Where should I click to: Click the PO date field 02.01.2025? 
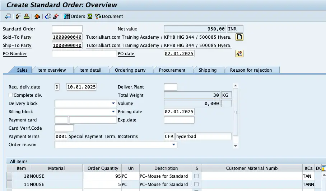(x=179, y=53)
